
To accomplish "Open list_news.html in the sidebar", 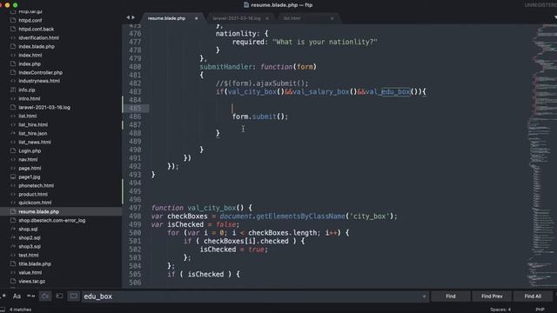I will pos(35,142).
